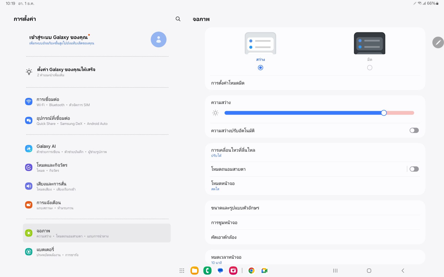Launch the red Camera app in taskbar
Viewport: 444px width, 277px height.
233,271
